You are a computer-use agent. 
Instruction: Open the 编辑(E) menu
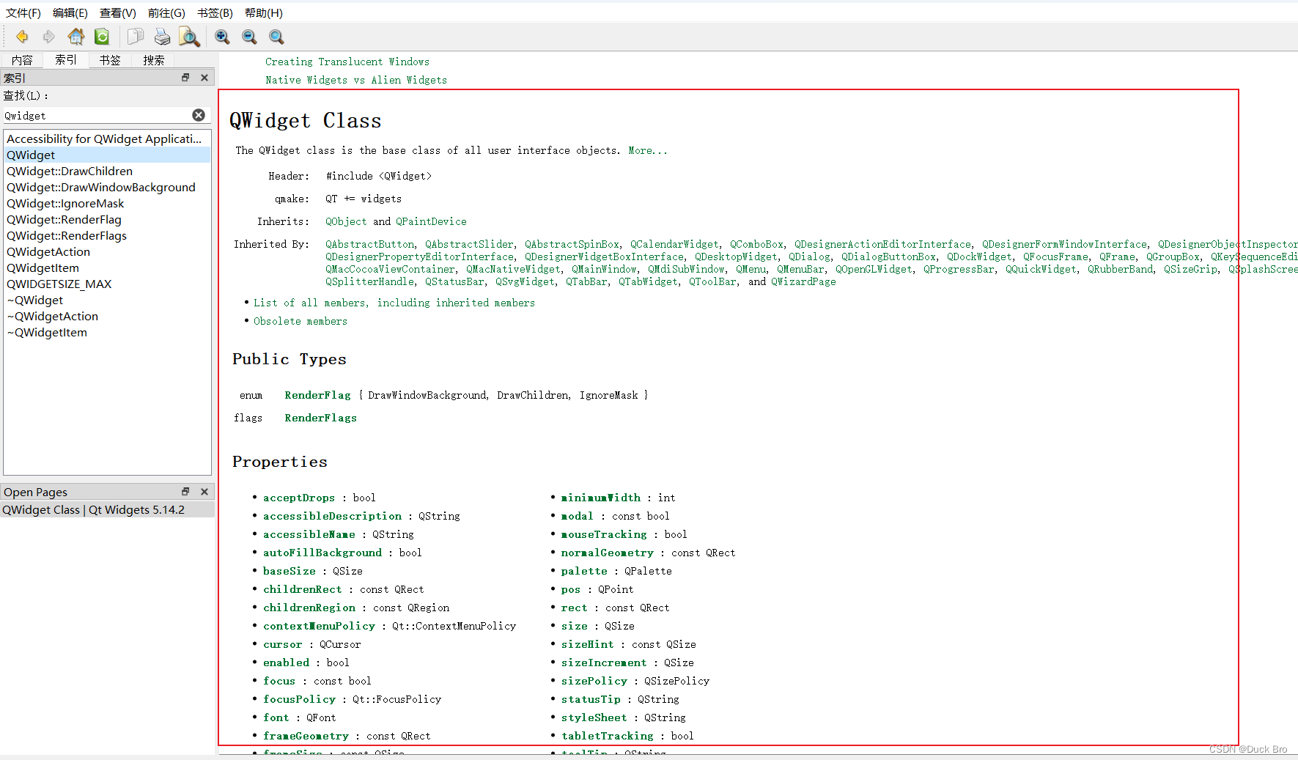(x=70, y=12)
